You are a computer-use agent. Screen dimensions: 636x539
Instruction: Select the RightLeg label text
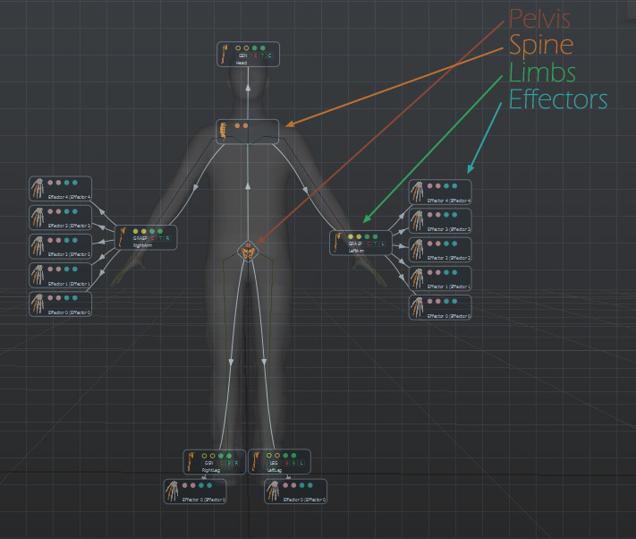211,470
